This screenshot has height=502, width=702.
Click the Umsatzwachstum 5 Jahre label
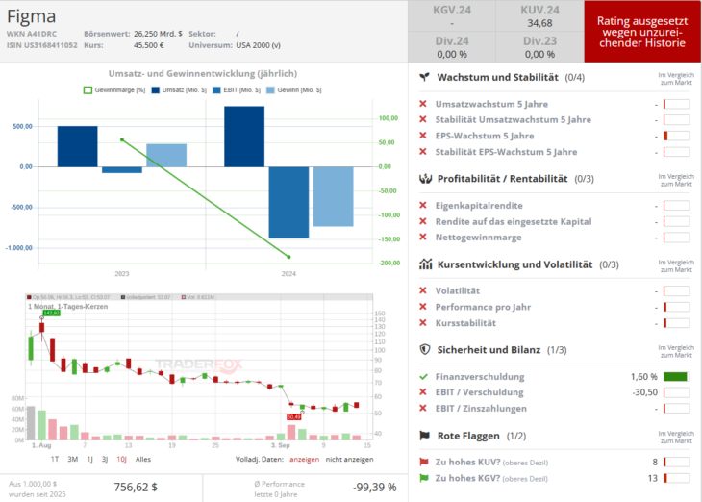[491, 104]
